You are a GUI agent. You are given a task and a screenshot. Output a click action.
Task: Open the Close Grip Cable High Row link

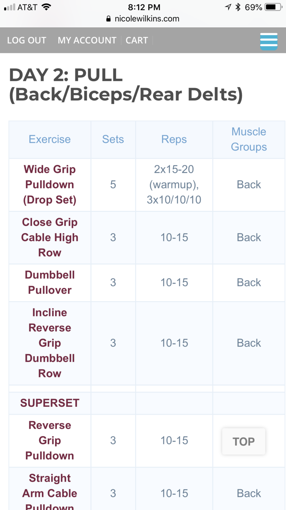(x=50, y=237)
